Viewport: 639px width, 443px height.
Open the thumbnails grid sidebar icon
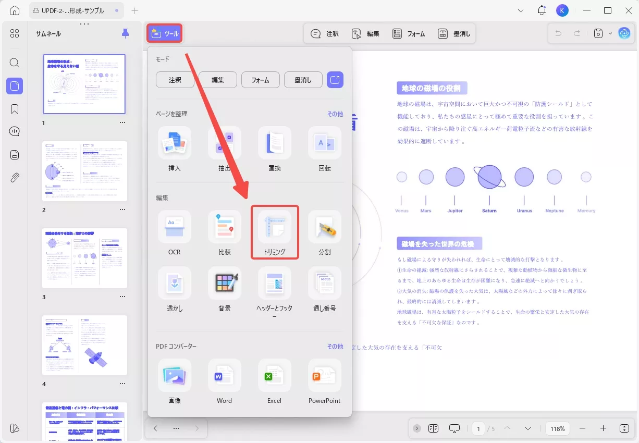point(15,33)
